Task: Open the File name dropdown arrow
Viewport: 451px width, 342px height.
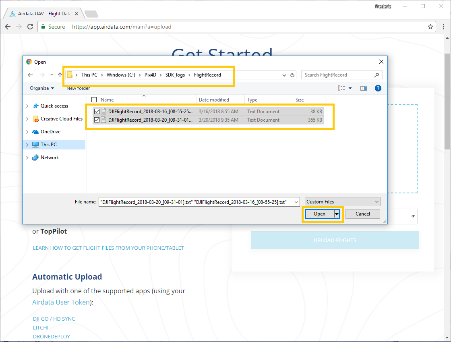Action: (296, 202)
